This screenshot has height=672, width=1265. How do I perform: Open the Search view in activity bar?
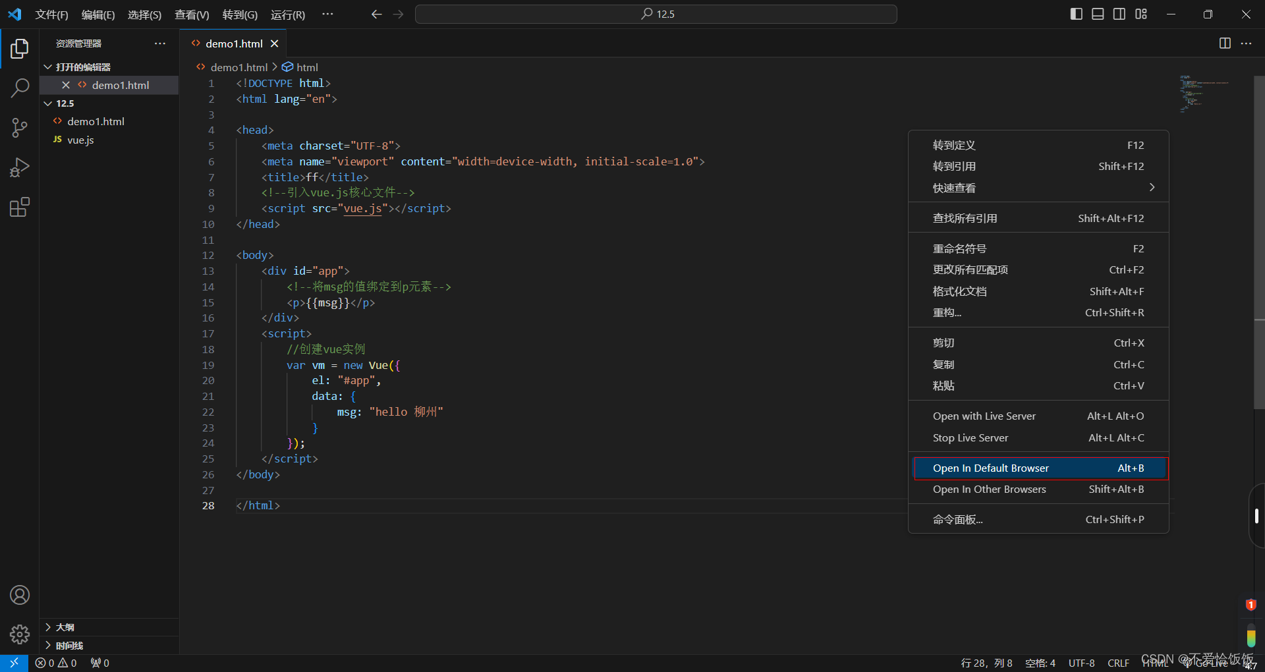click(x=20, y=88)
